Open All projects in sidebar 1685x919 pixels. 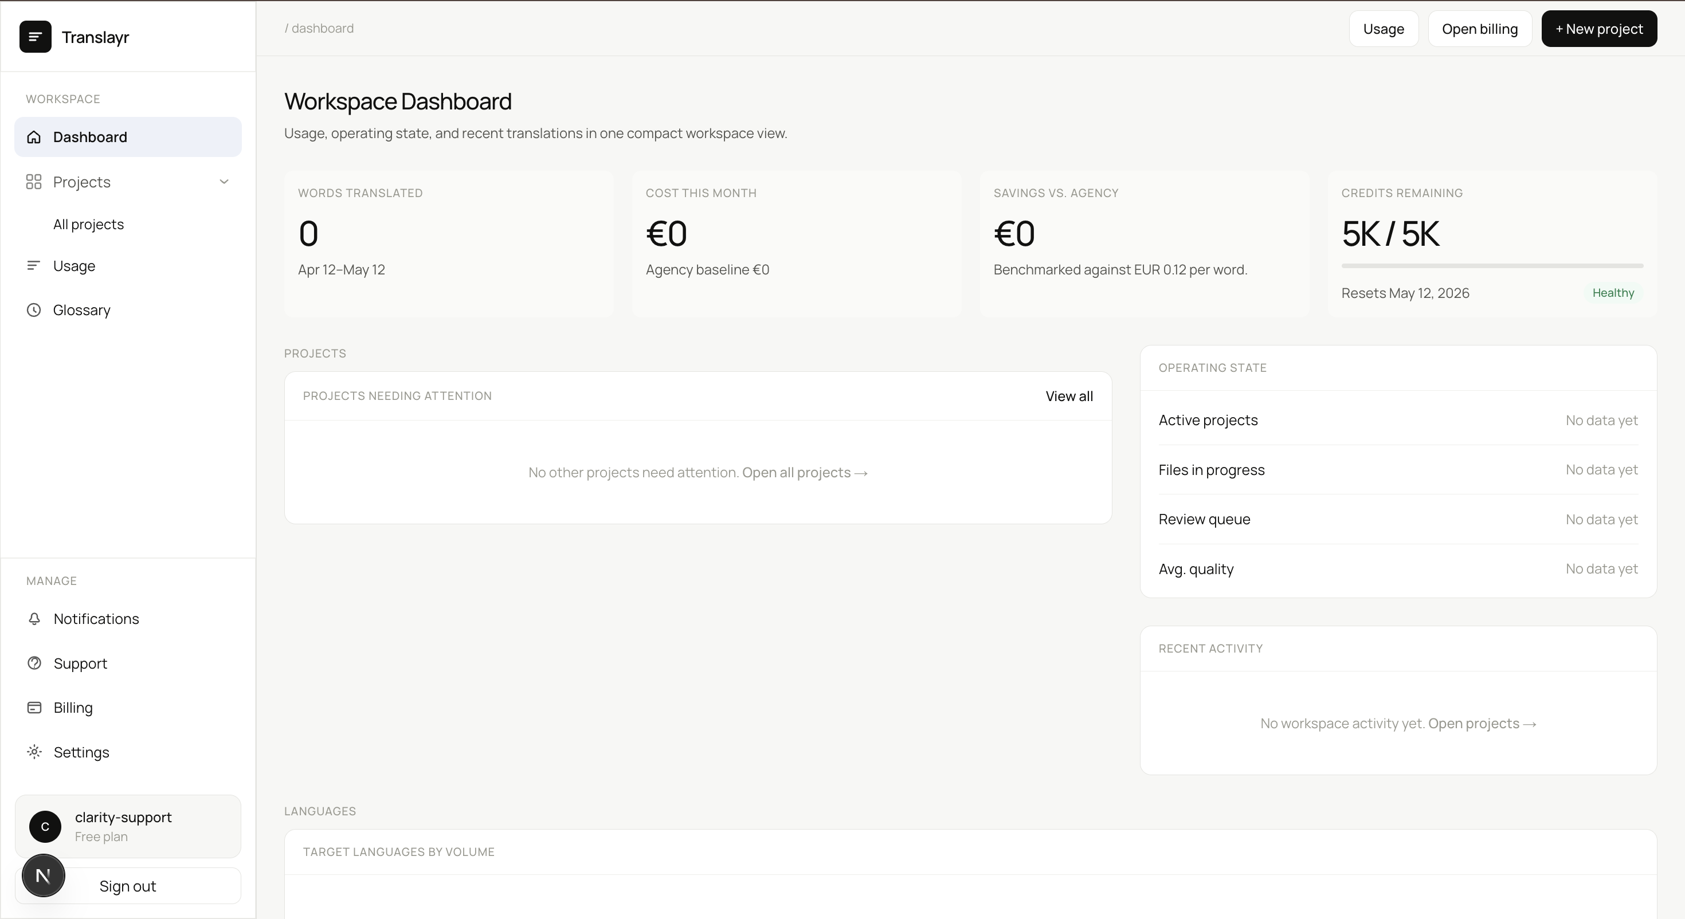point(88,225)
